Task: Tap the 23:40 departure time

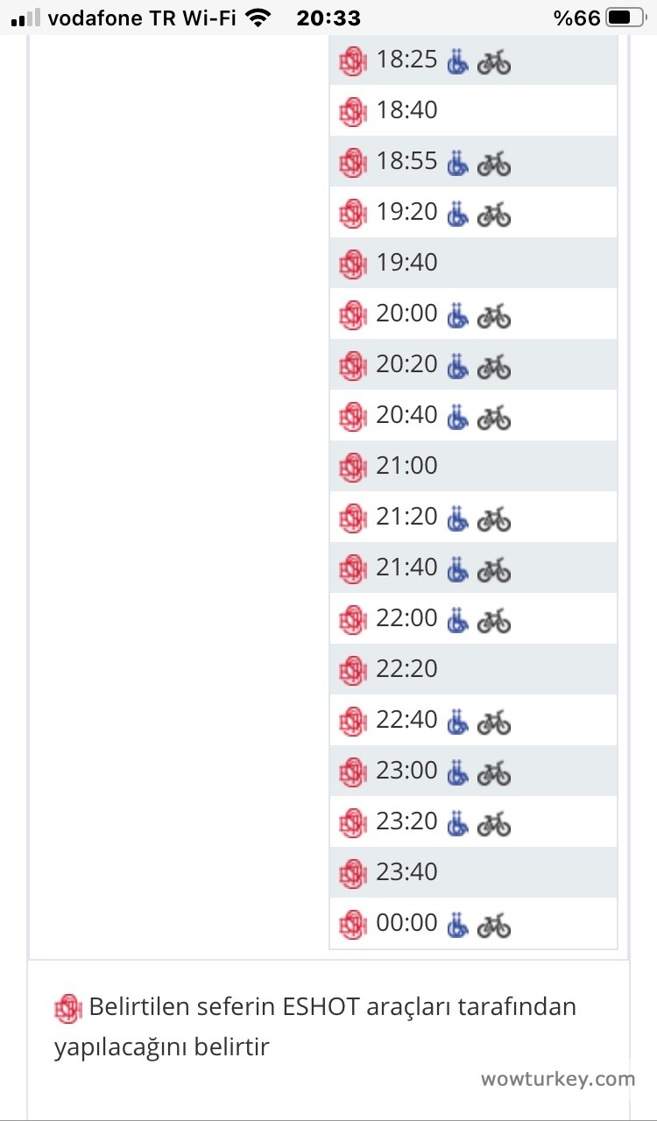Action: click(406, 872)
